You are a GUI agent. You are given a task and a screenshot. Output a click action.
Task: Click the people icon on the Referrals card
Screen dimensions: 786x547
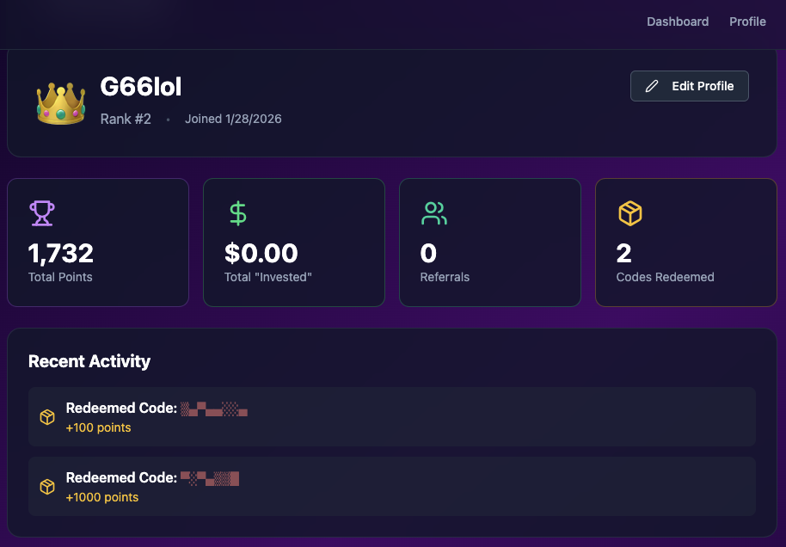click(x=434, y=213)
